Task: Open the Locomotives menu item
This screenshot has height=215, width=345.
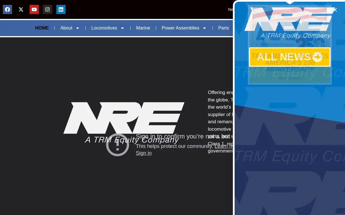Action: click(104, 28)
